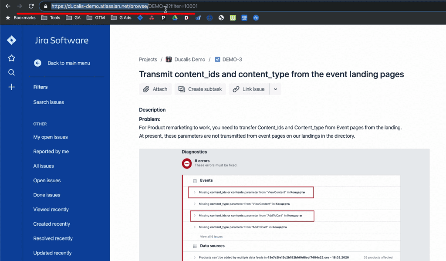Select the Done issues filter
The width and height of the screenshot is (446, 261).
tap(46, 195)
